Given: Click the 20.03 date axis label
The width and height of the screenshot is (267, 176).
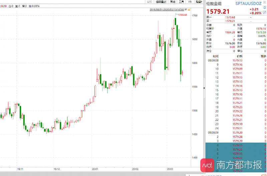Looking at the screenshot, I should [x=170, y=169].
